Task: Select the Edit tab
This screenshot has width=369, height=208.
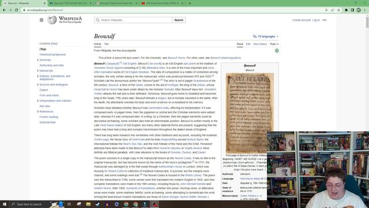Action: tap(248, 44)
